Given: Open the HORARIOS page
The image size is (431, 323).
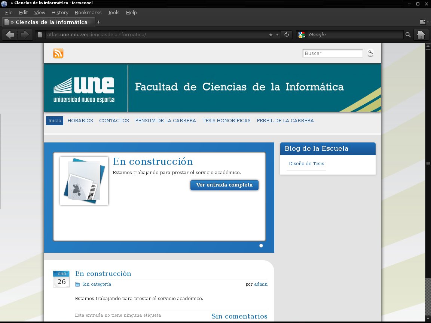Looking at the screenshot, I should [x=80, y=121].
